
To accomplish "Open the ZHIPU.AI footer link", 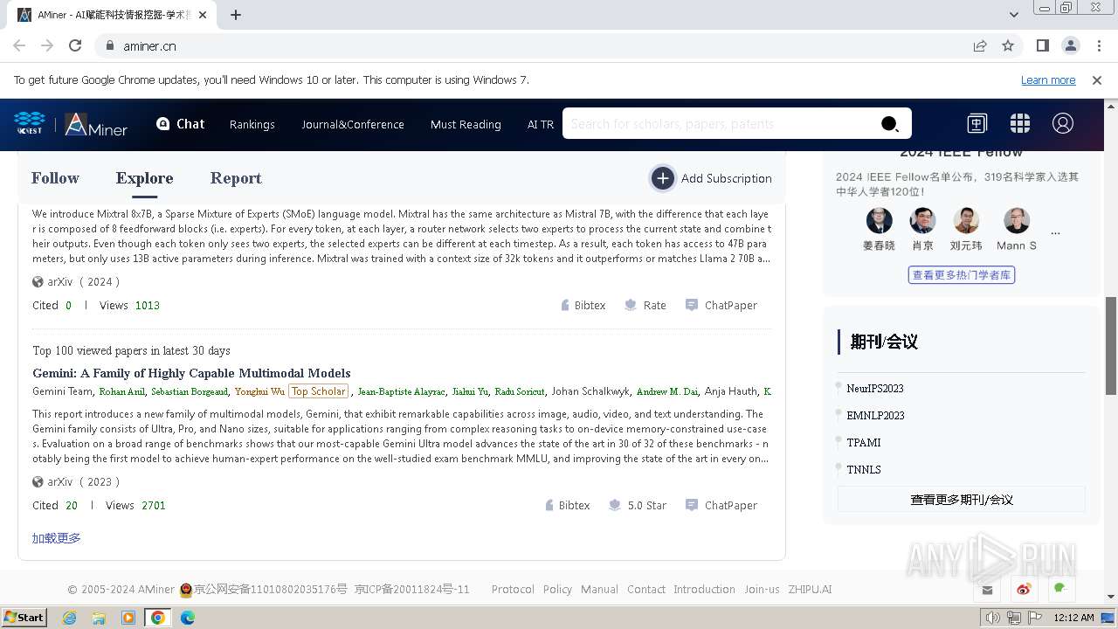I will click(x=810, y=589).
